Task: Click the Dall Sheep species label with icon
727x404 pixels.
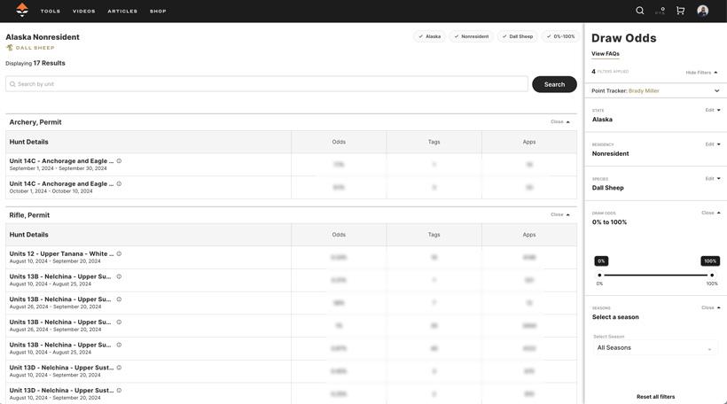Action: tap(30, 48)
